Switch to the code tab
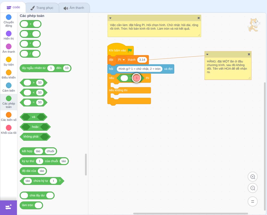The width and height of the screenshot is (267, 215). point(13,7)
